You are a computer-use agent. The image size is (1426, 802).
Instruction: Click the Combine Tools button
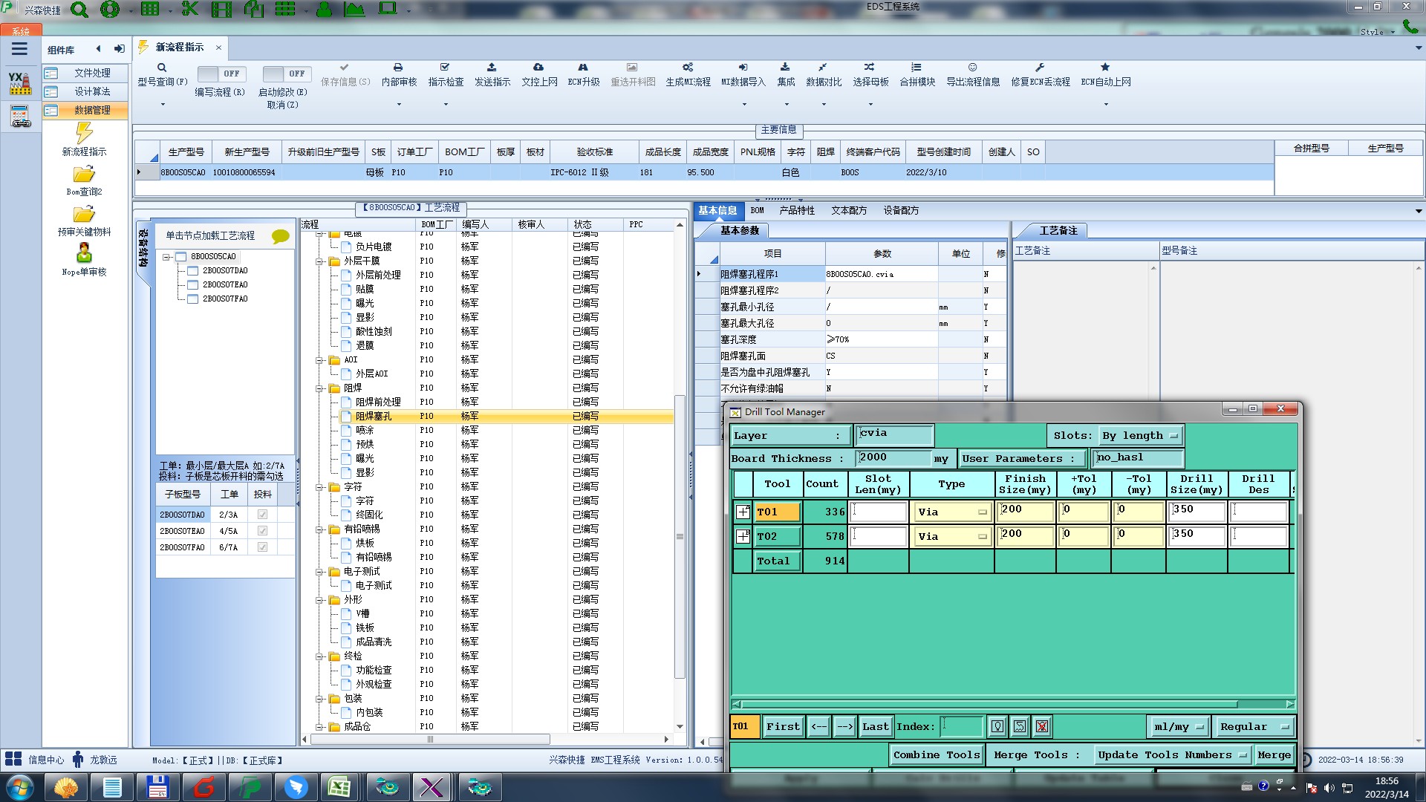(x=936, y=755)
